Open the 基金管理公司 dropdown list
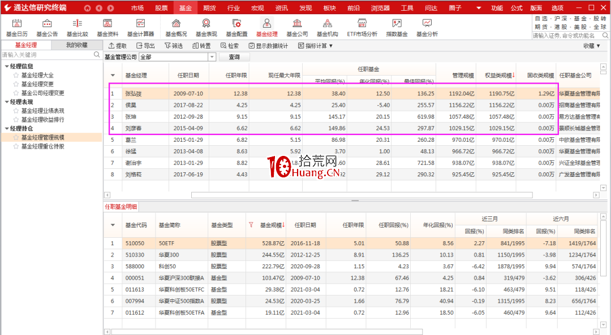611x335 pixels. point(212,57)
